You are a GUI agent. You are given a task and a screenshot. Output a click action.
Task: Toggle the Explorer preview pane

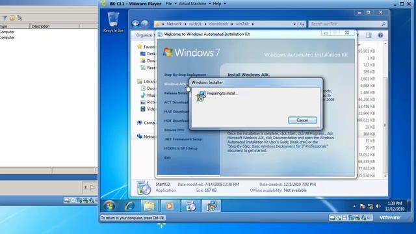click(369, 35)
